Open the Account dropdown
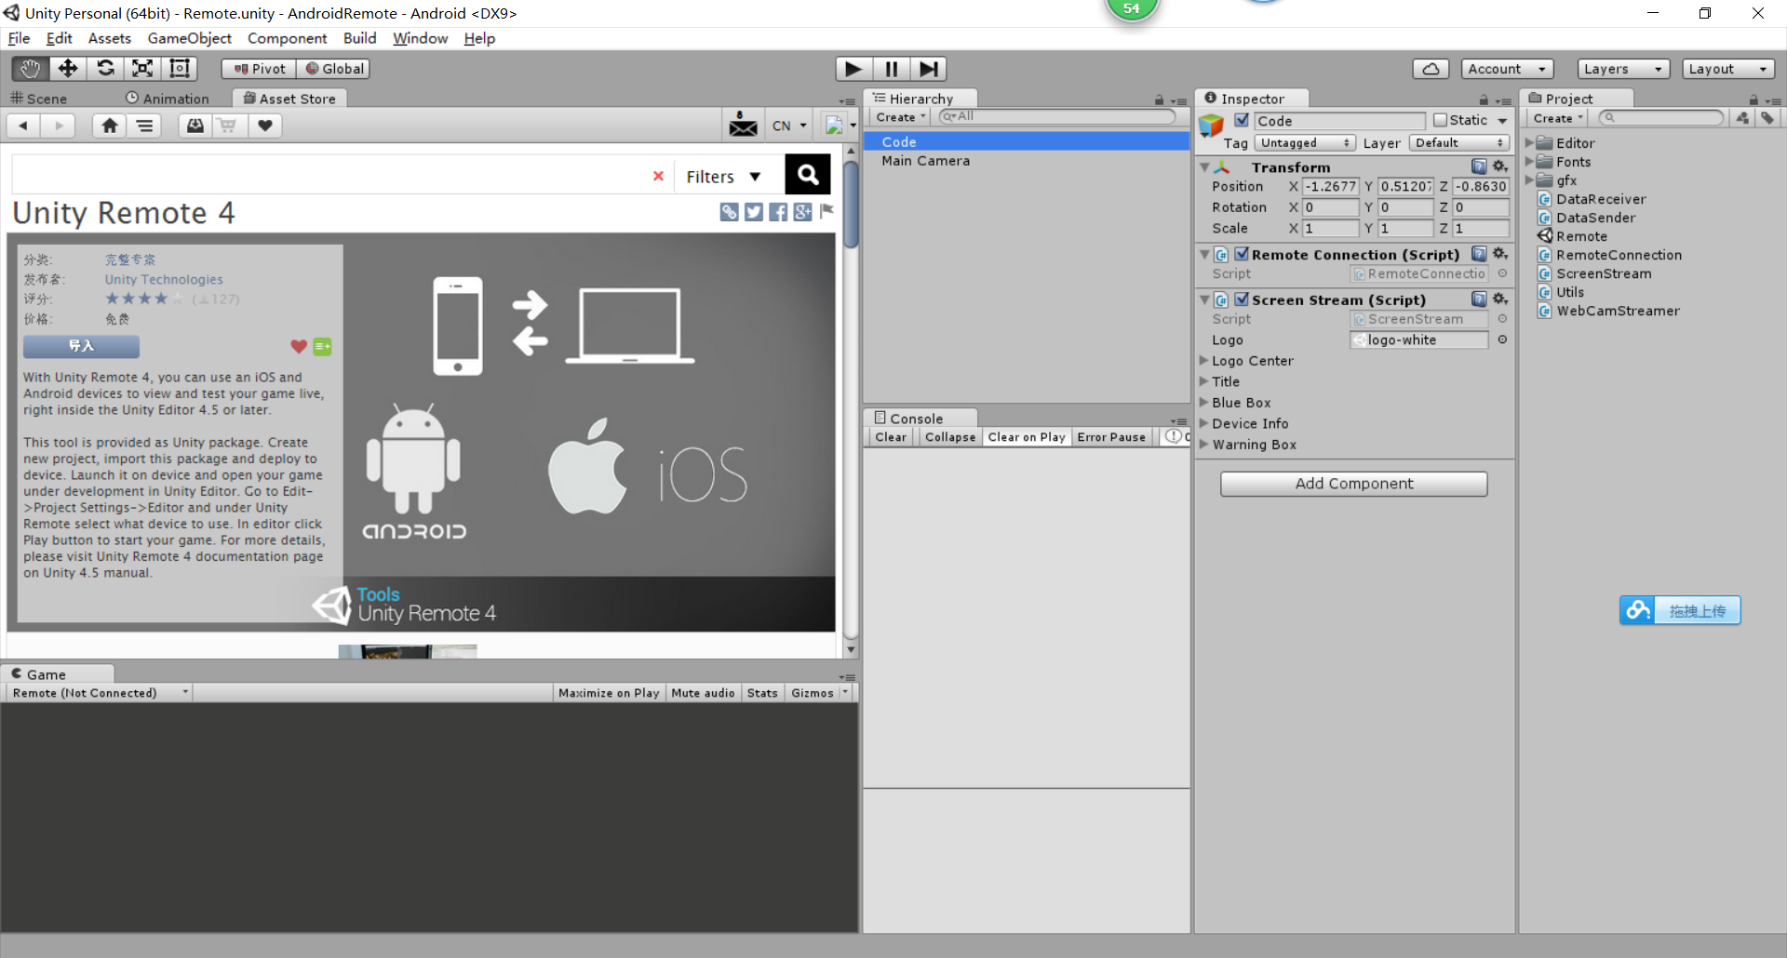This screenshot has height=958, width=1787. pyautogui.click(x=1507, y=69)
